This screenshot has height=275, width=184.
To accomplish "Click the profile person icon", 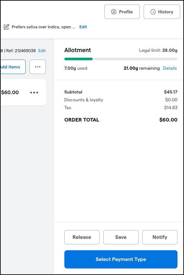I will tap(114, 12).
